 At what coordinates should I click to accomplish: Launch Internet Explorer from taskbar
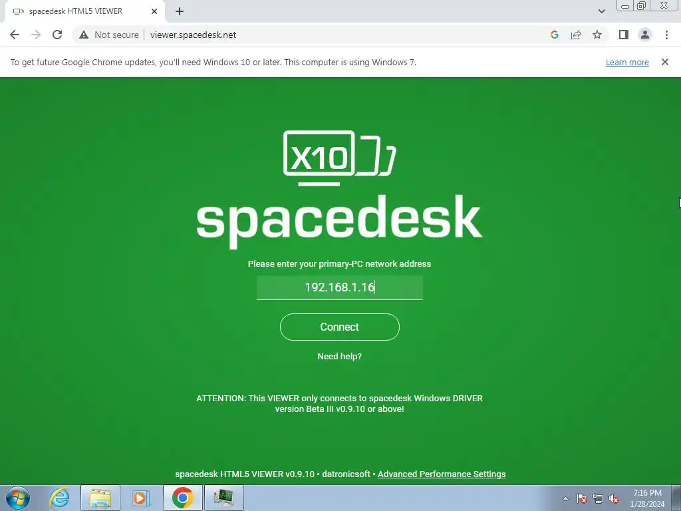coord(59,498)
